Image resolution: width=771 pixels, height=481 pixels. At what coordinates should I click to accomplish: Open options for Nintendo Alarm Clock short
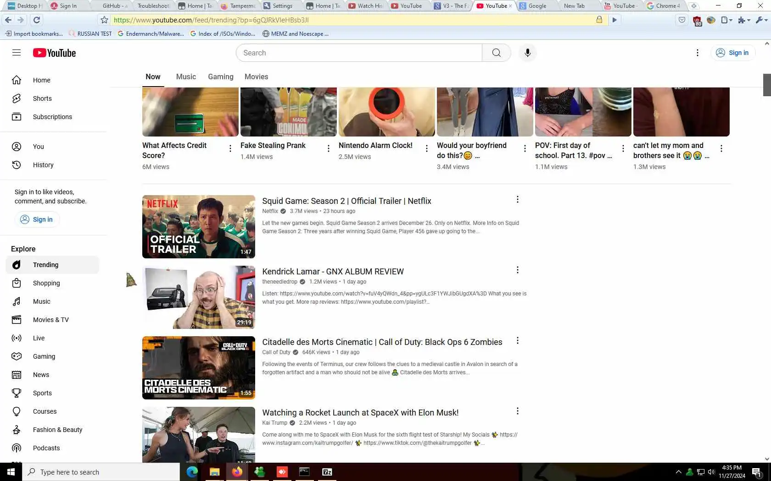click(x=427, y=148)
